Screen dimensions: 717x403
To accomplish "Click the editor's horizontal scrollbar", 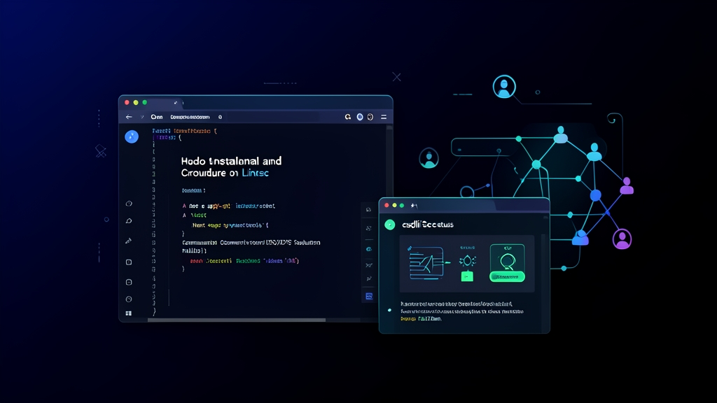I will pyautogui.click(x=237, y=320).
